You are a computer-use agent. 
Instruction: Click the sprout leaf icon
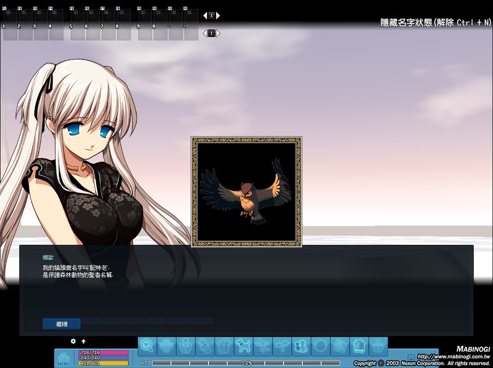(x=282, y=346)
